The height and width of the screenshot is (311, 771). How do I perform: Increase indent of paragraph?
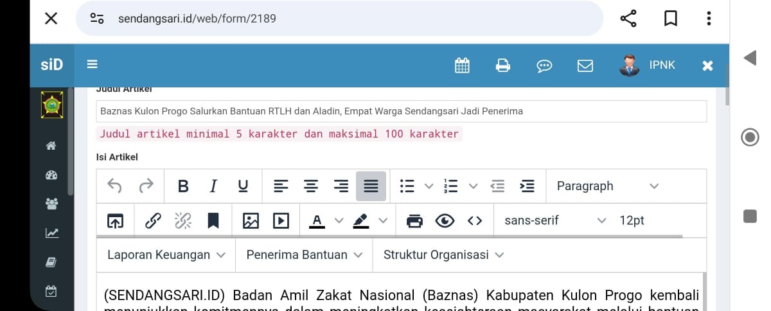pos(527,186)
